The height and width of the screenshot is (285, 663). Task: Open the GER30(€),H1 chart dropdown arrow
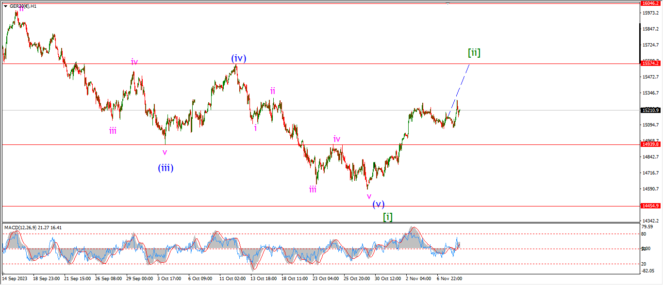[5, 6]
